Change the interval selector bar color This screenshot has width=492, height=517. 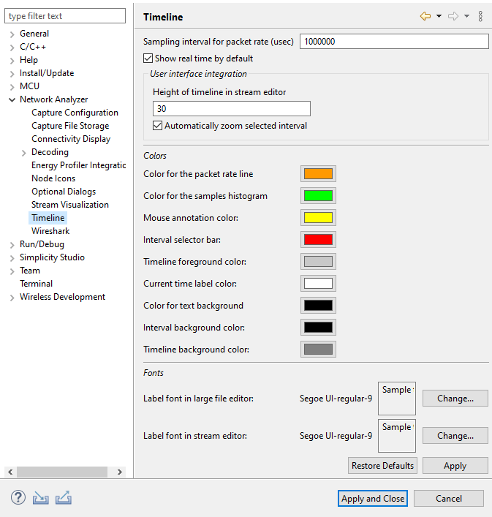coord(318,240)
